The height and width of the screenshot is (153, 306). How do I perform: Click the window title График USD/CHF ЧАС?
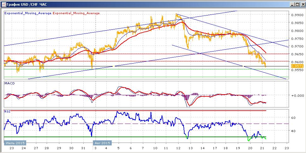coord(26,4)
